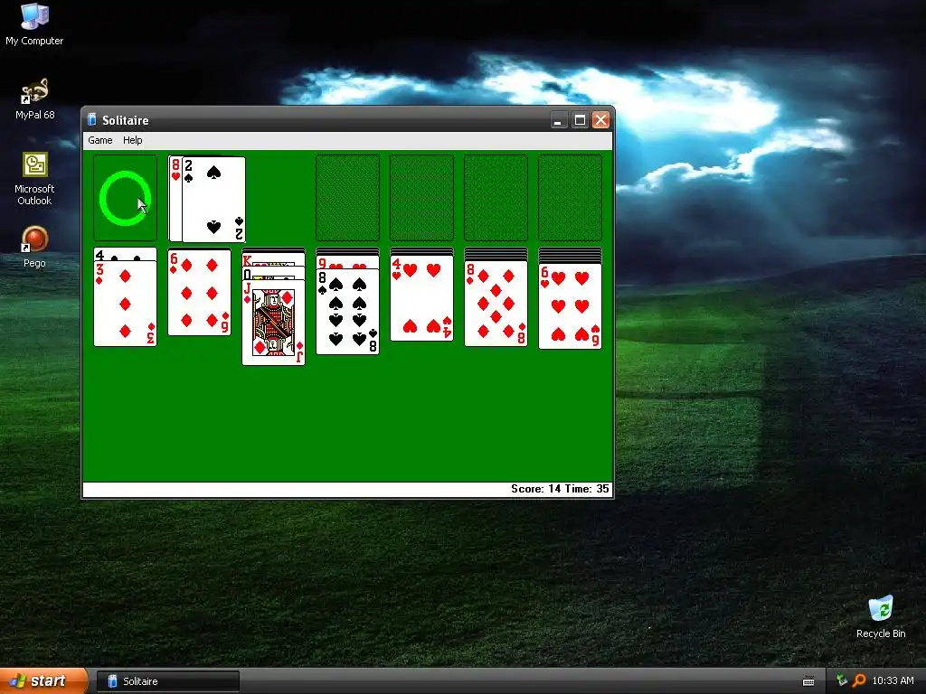Click the fourth empty foundation slot

[570, 198]
